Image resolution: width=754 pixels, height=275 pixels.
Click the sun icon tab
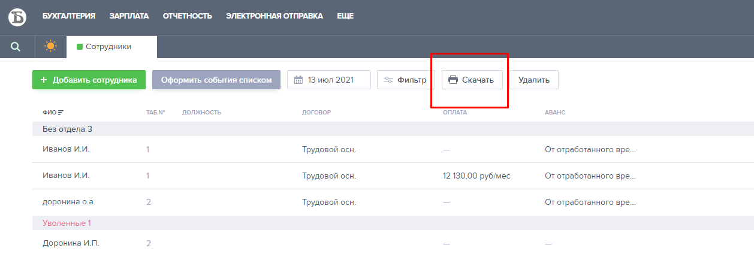[x=51, y=47]
